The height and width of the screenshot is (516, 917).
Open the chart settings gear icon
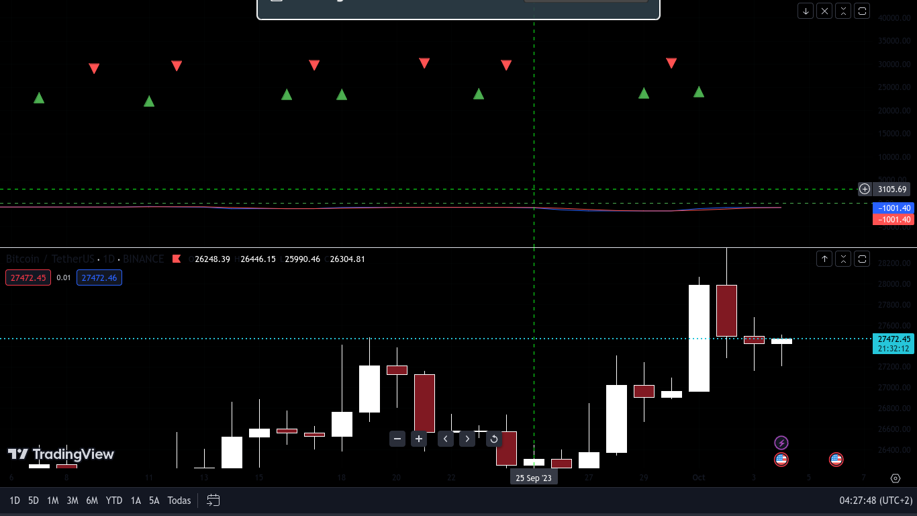tap(896, 478)
